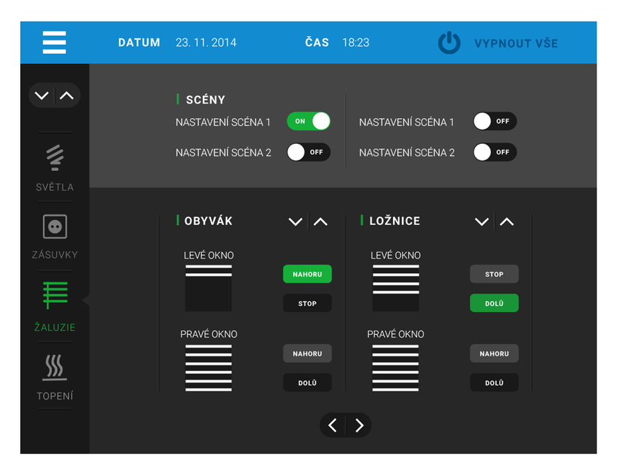
Task: Click the Vypnout vše label
Action: click(516, 43)
